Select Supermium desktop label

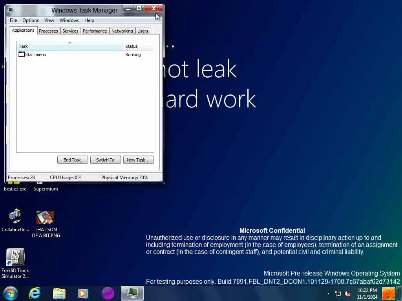click(x=46, y=189)
